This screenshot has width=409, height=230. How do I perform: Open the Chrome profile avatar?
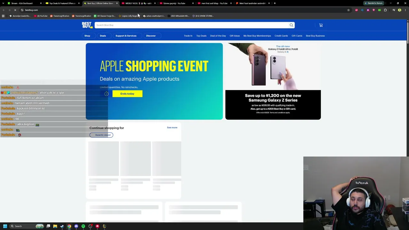(x=399, y=10)
